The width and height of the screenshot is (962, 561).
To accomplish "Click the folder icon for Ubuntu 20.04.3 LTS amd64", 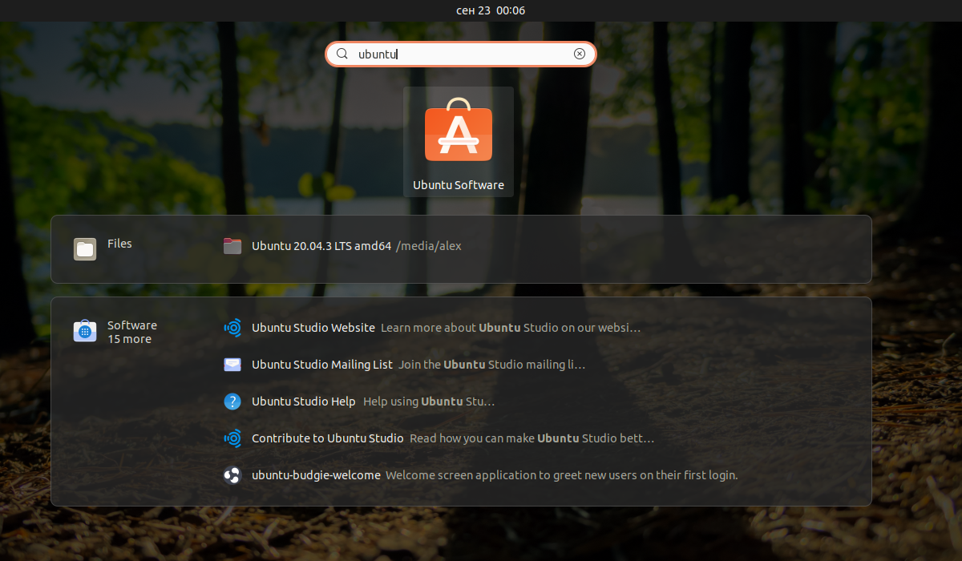I will point(232,246).
